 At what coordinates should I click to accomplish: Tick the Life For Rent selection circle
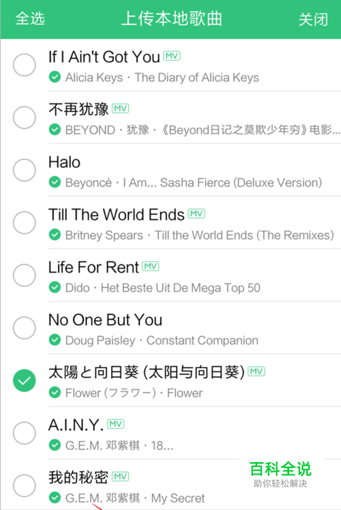[25, 275]
